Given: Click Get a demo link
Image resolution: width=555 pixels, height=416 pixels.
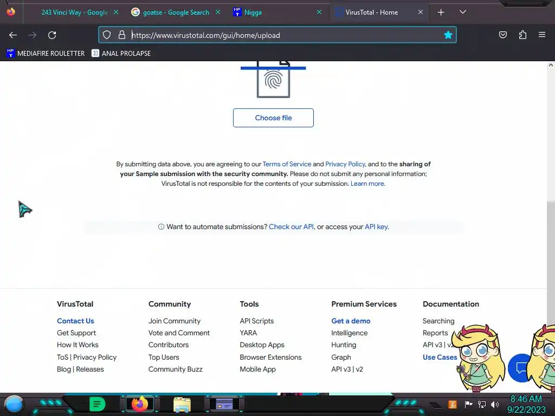Looking at the screenshot, I should pyautogui.click(x=351, y=321).
